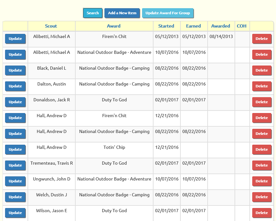The width and height of the screenshot is (276, 221).
Task: Update Trementeau, Travis R row
Action: tap(15, 166)
